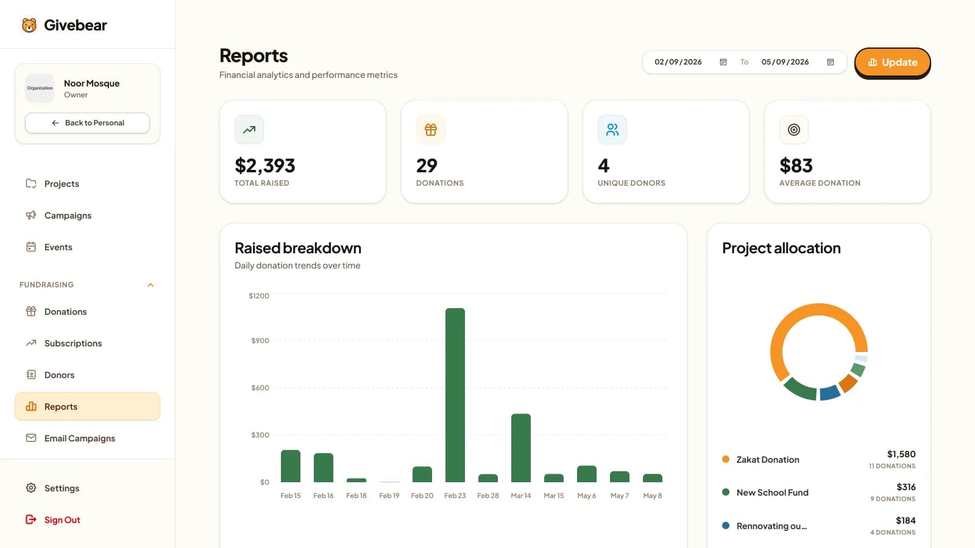Screen dimensions: 975x548
Task: Click the $184 allocation amount
Action: click(906, 521)
